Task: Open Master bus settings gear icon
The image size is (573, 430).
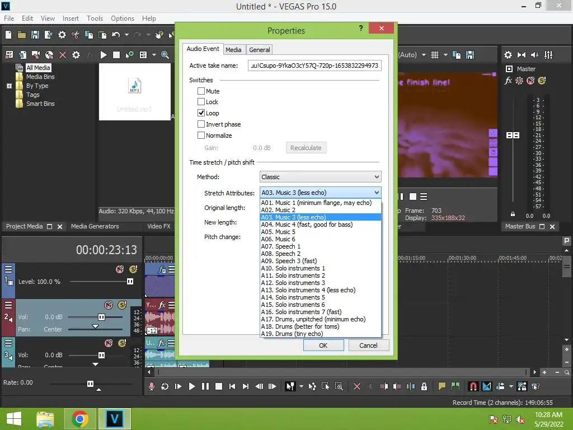Action: [508, 55]
